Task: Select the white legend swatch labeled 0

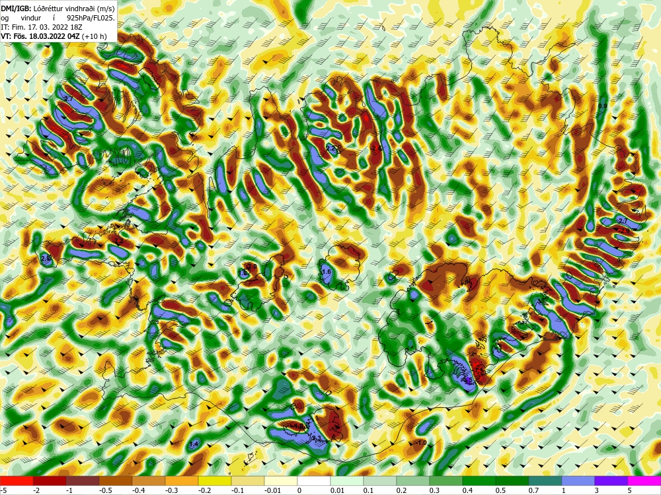Action: (314, 480)
